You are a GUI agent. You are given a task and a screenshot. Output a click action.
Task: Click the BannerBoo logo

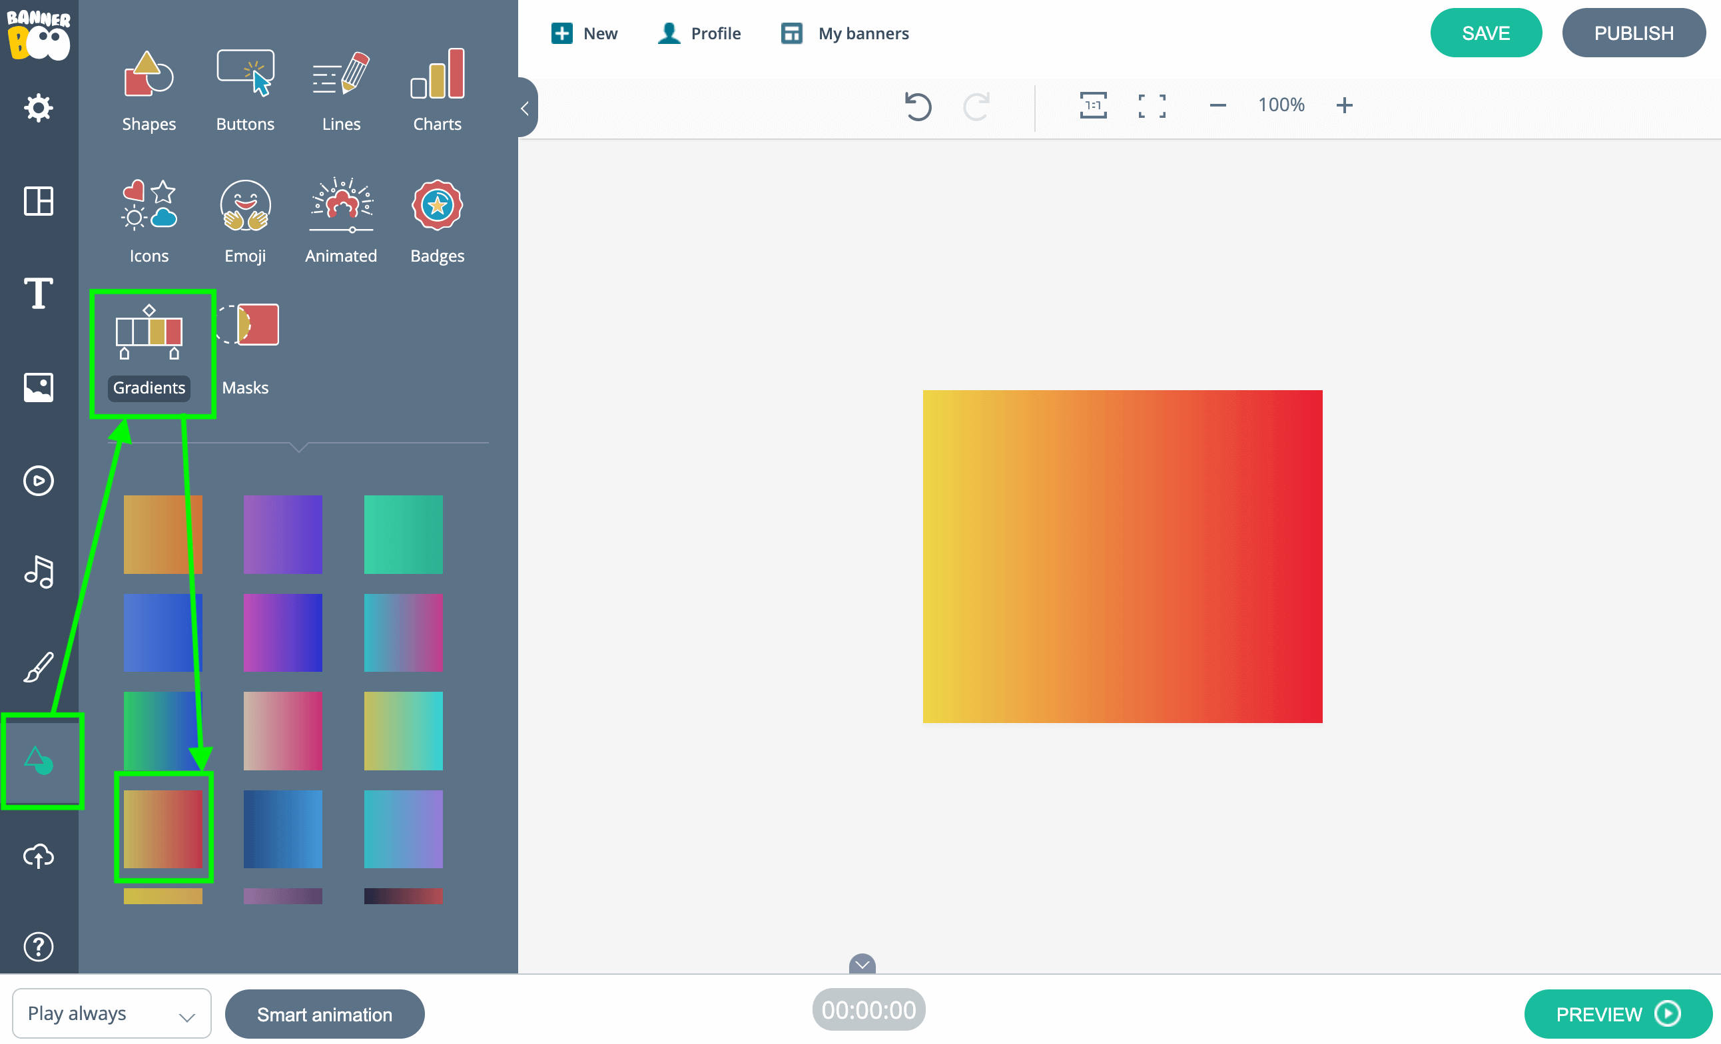tap(39, 35)
